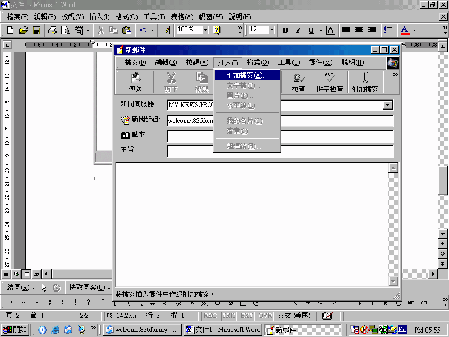Click the 附加檔案 paperclip toolbar button
Screen dimensions: 449x337
pyautogui.click(x=365, y=83)
